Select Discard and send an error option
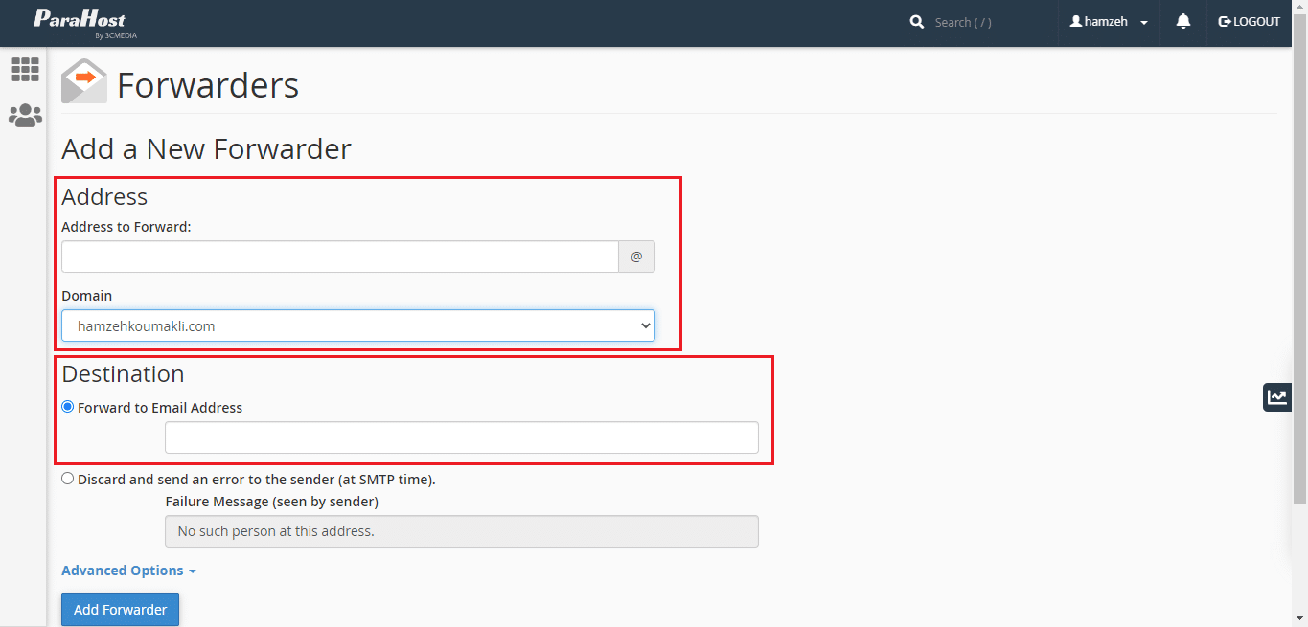This screenshot has width=1308, height=627. click(68, 479)
